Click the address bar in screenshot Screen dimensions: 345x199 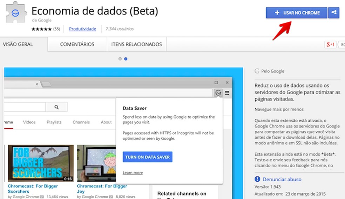(108, 93)
